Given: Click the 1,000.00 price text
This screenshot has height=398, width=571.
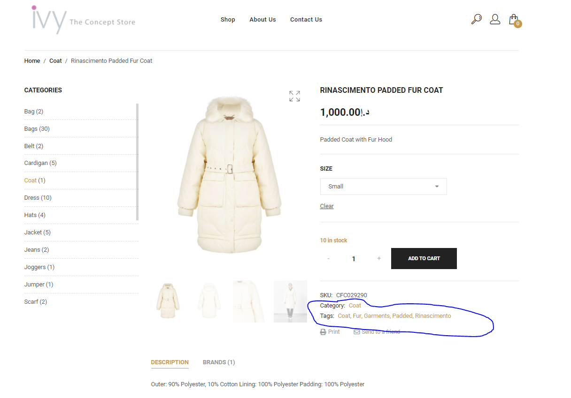Looking at the screenshot, I should coord(345,113).
